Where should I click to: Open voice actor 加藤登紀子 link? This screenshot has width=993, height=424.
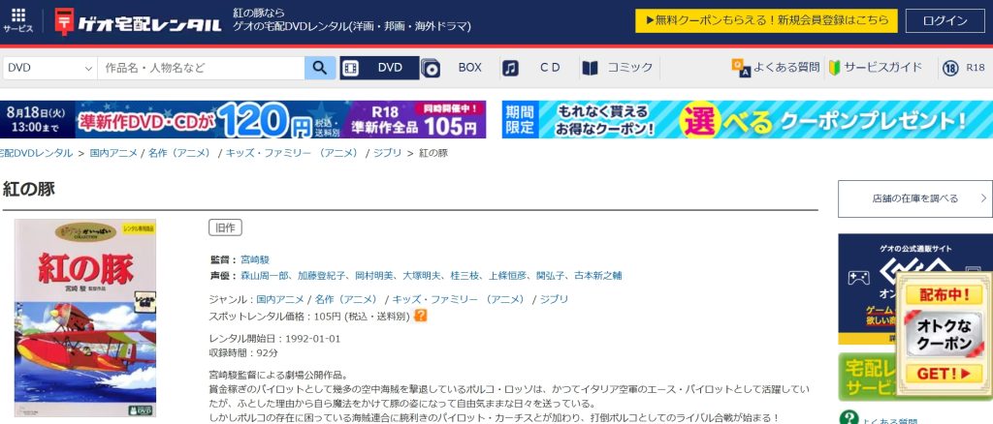(x=322, y=276)
